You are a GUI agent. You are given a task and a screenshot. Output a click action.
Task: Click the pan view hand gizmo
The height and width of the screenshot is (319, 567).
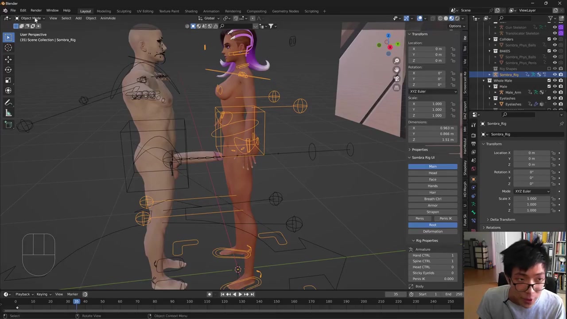396,70
